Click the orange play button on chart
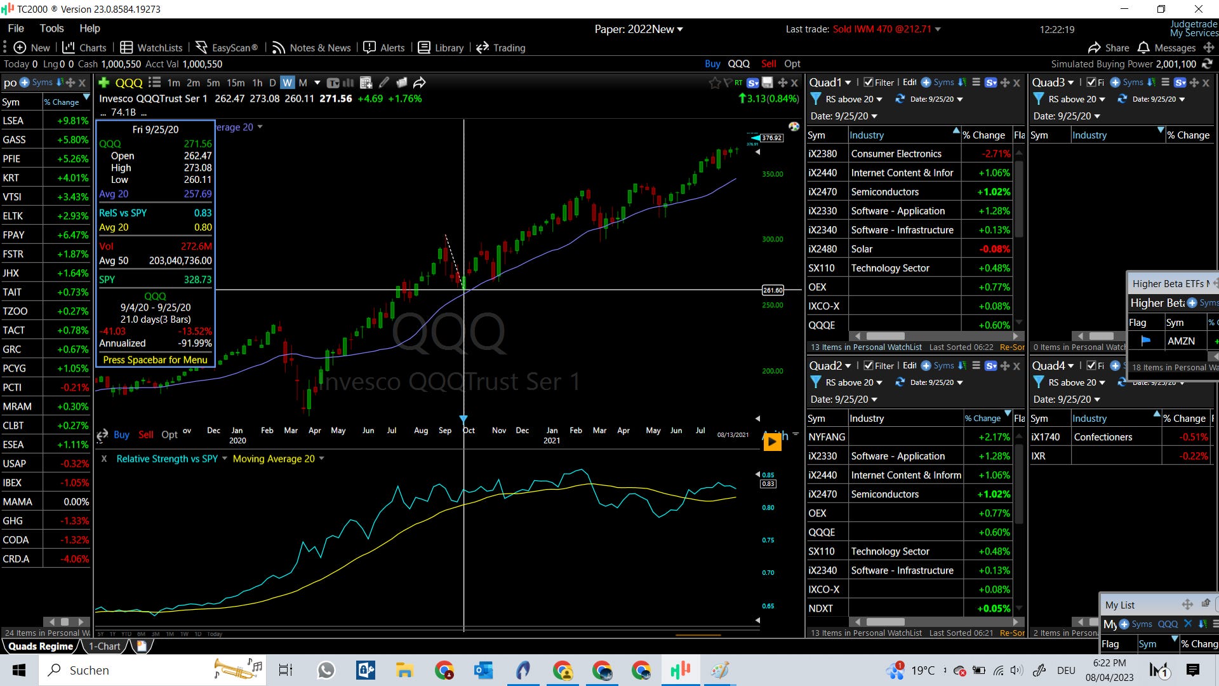Viewport: 1219px width, 686px height. click(772, 441)
